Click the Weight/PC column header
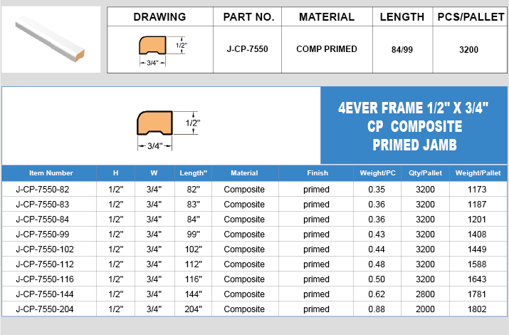 pyautogui.click(x=377, y=173)
